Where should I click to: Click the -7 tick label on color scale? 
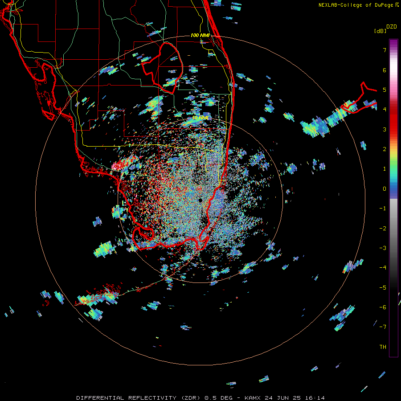[383, 327]
